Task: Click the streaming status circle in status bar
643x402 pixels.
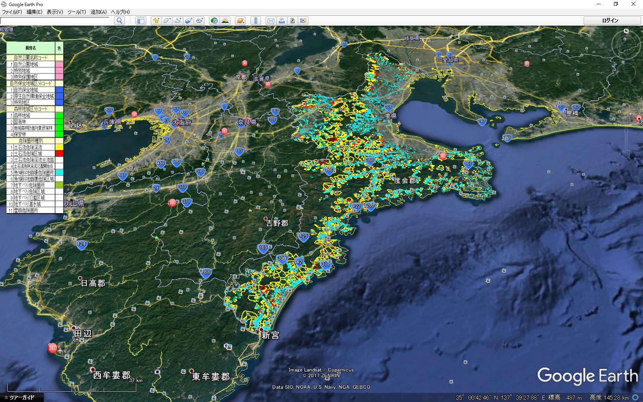Action: (635, 398)
